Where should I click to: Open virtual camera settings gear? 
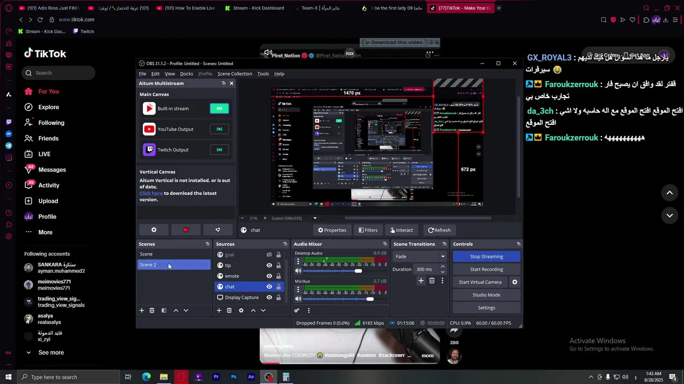(x=515, y=282)
